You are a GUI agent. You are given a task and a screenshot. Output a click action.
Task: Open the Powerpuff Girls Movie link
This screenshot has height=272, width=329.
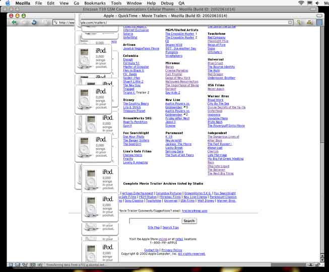tap(226, 126)
